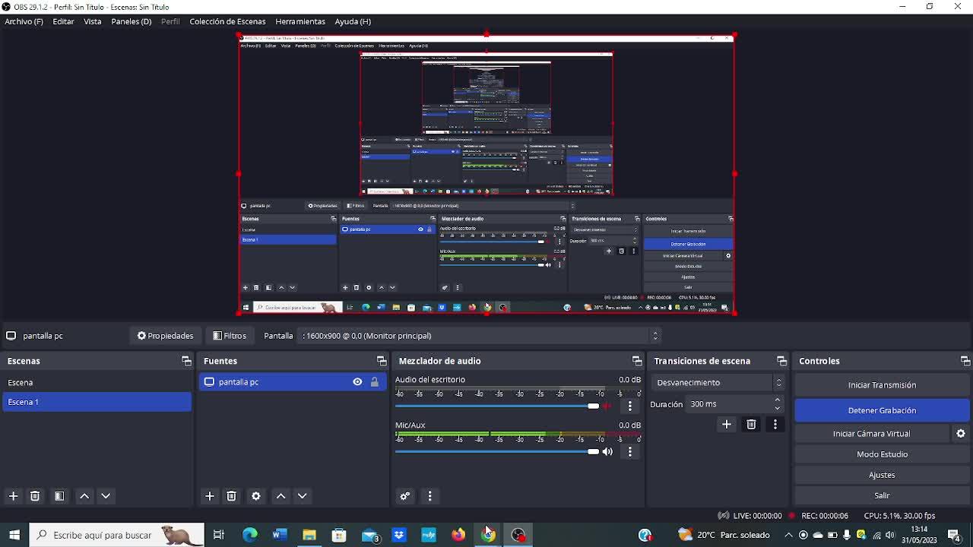Open the Colección de Escenas menu
This screenshot has width=973, height=547.
[227, 21]
